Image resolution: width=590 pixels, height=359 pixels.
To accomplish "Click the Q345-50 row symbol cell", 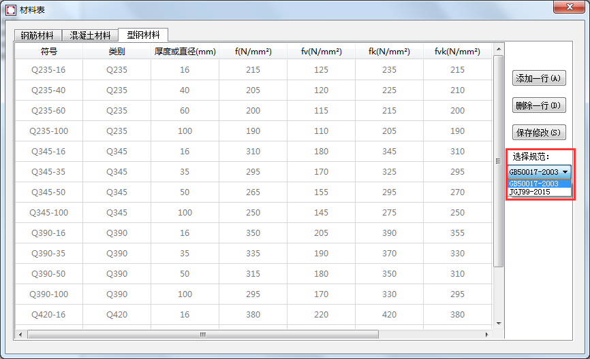I will click(x=49, y=192).
